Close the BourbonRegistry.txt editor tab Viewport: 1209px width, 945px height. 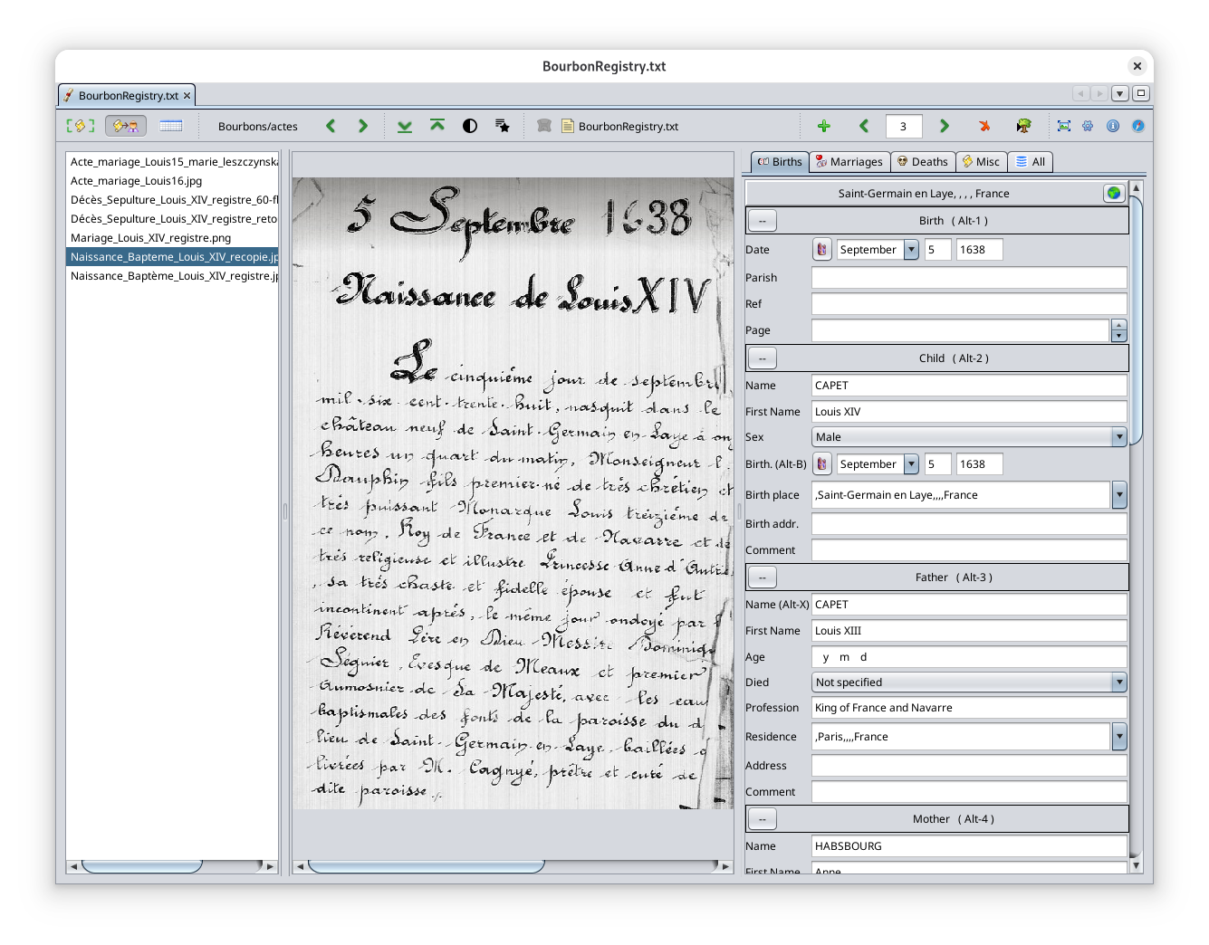click(x=187, y=95)
